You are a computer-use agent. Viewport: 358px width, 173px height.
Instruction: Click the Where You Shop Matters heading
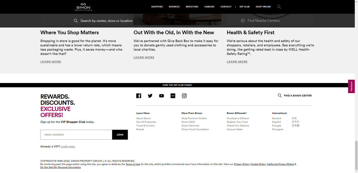coord(70,32)
